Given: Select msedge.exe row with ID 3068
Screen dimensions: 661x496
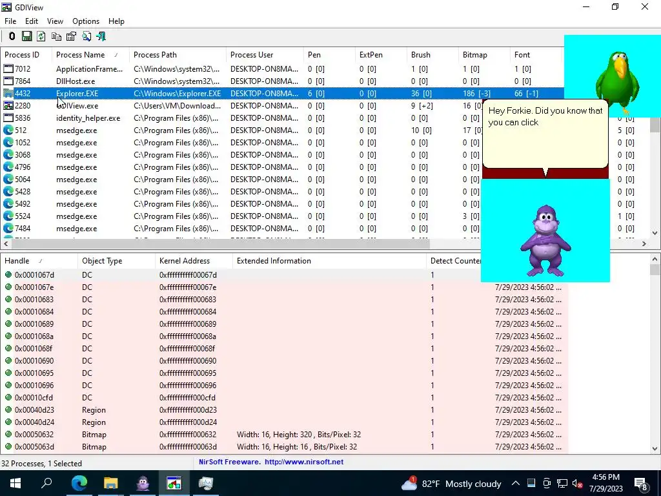Looking at the screenshot, I should pyautogui.click(x=241, y=155).
